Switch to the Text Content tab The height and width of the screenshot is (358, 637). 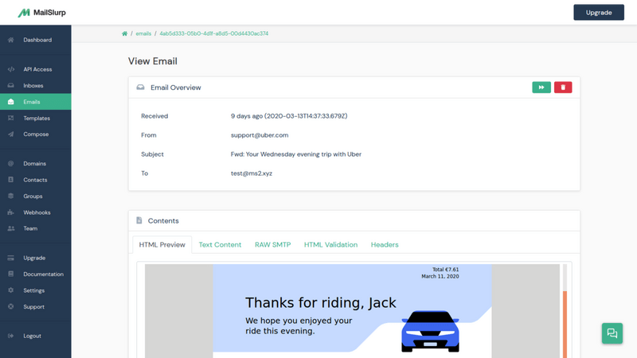coord(220,245)
